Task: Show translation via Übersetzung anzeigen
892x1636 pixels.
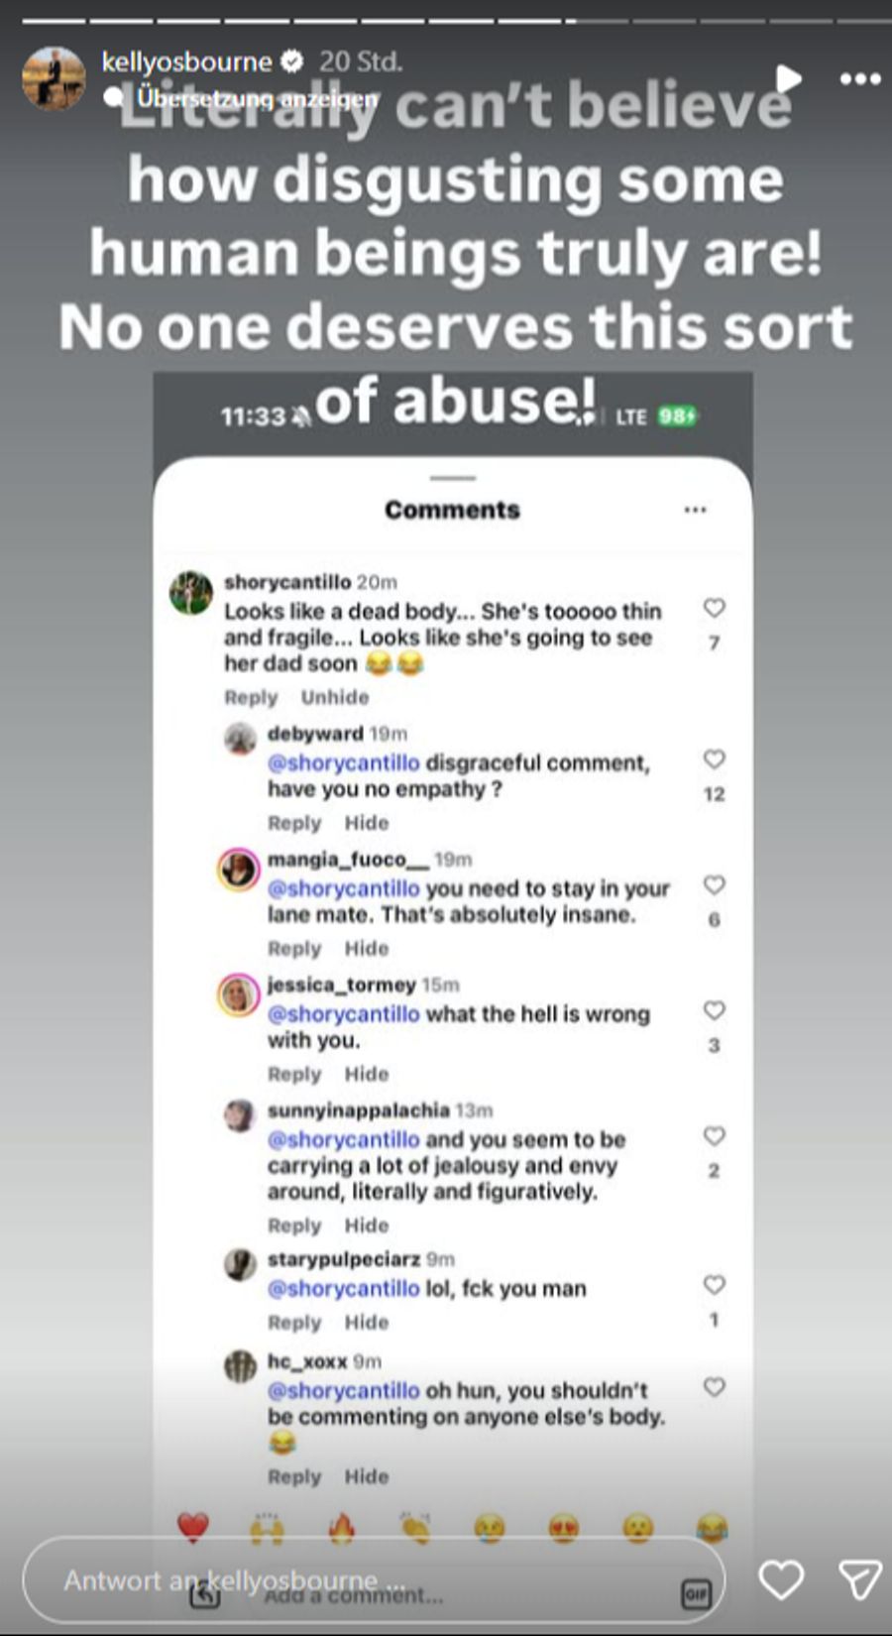Action: 257,99
